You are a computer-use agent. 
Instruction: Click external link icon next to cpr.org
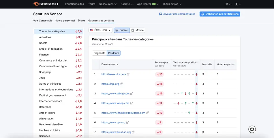point(127,122)
